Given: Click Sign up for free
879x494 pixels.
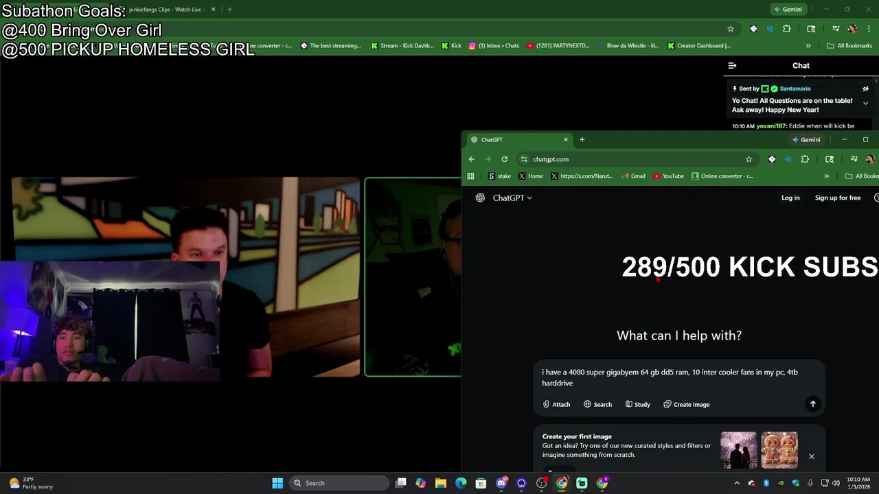Looking at the screenshot, I should 837,198.
